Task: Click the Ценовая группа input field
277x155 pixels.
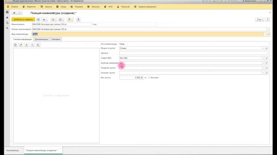Action: point(190,73)
